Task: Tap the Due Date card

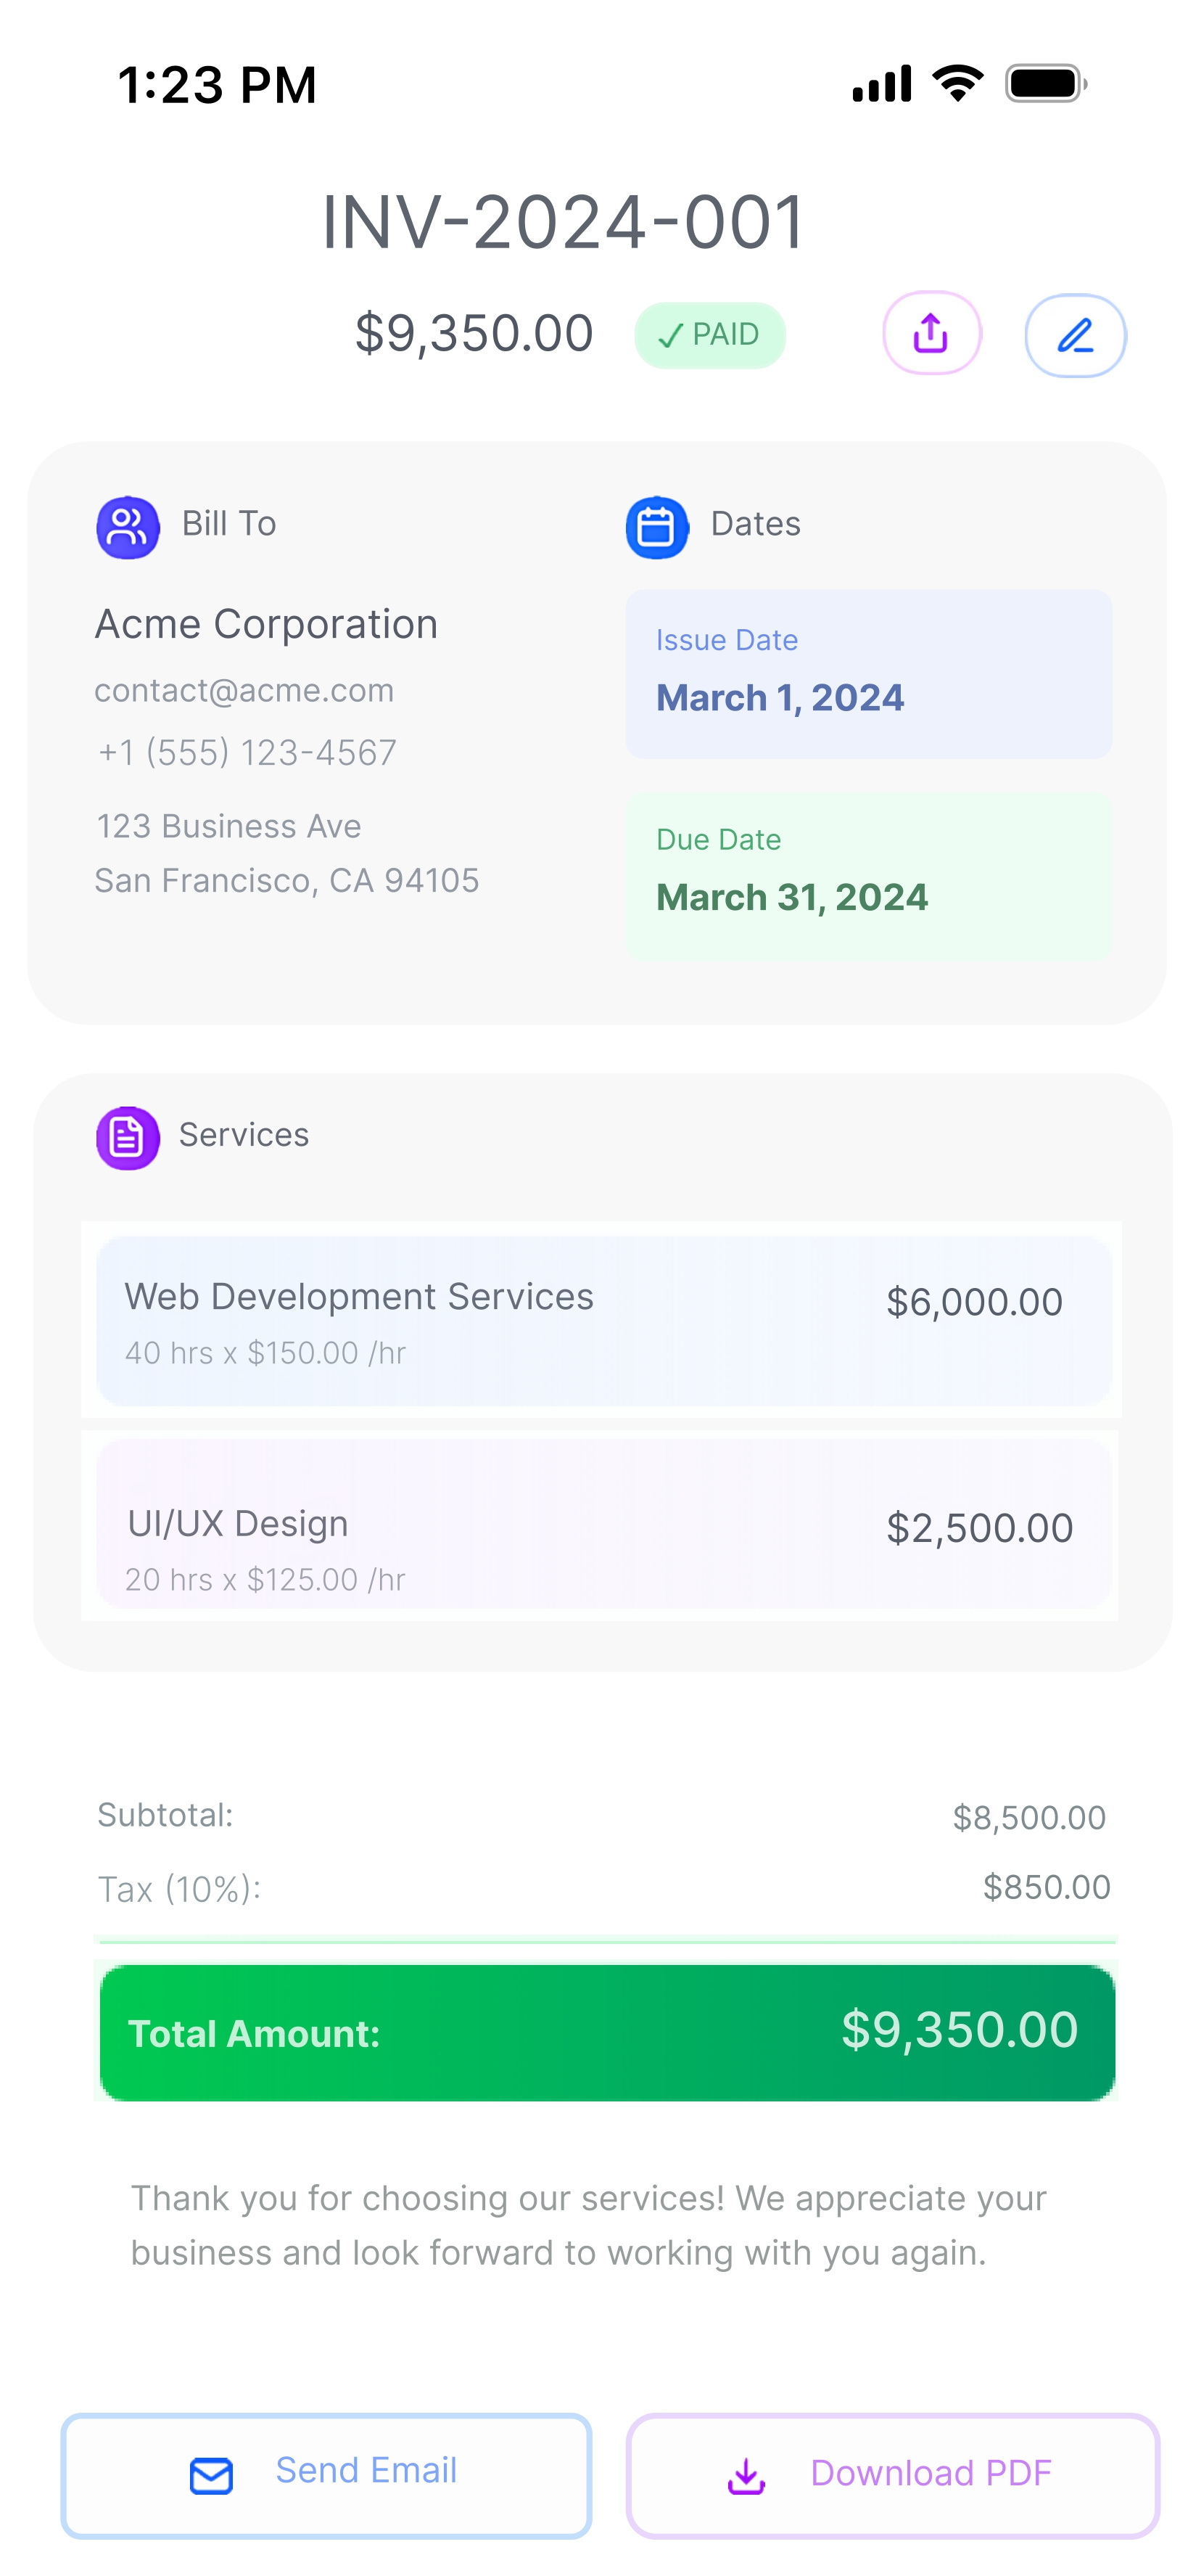Action: coord(867,876)
